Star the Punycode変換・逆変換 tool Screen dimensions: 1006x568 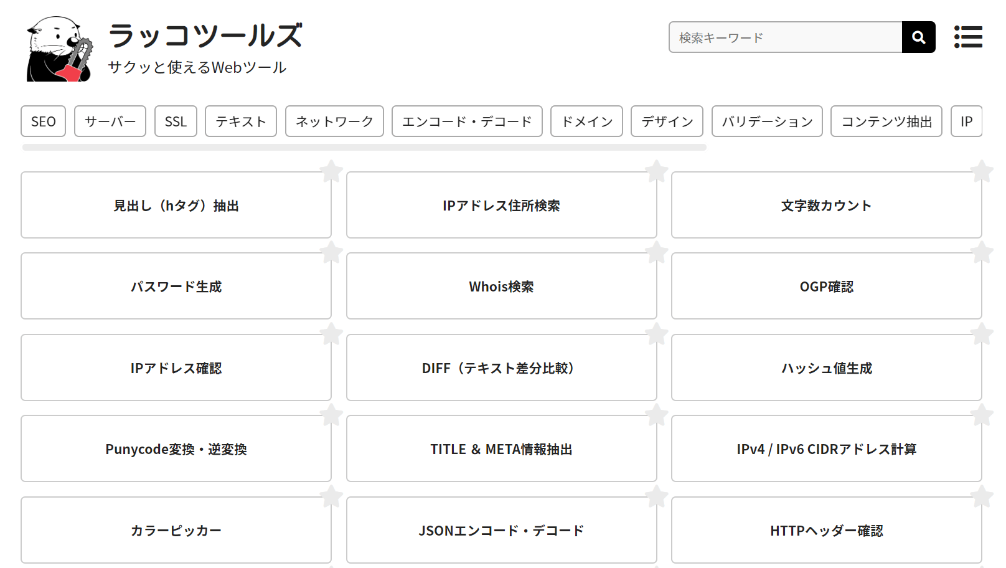coord(331,415)
